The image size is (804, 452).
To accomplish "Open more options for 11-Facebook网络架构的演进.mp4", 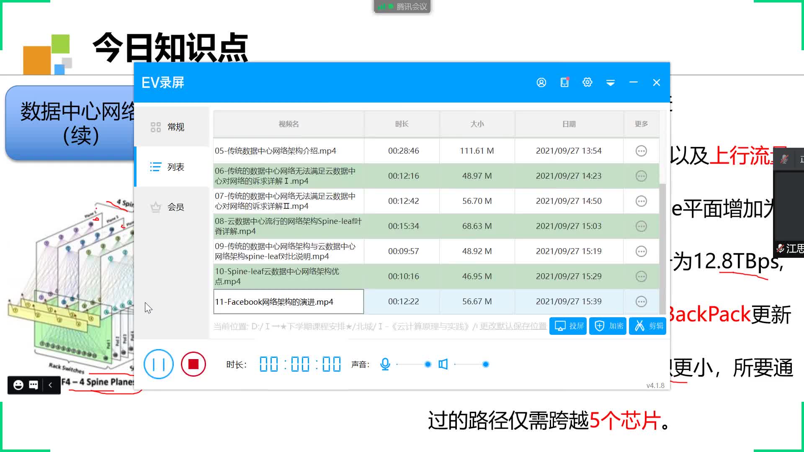I will click(x=641, y=301).
